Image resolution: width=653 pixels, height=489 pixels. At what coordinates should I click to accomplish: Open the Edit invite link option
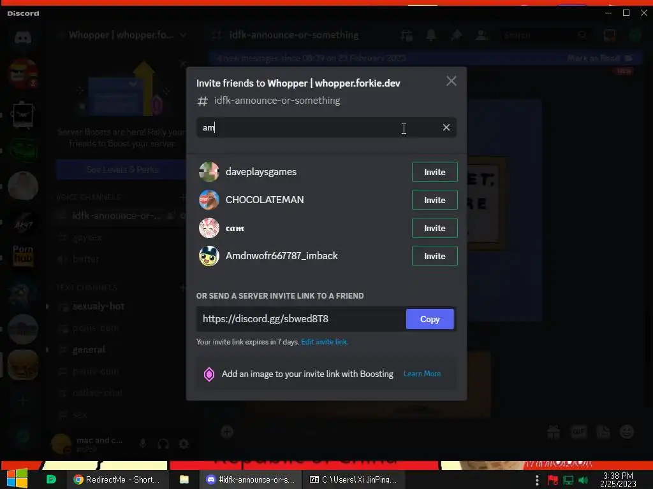(324, 342)
